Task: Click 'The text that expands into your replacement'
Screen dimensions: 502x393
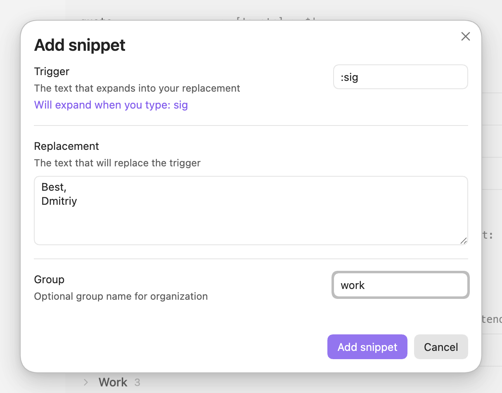Action: pos(137,88)
